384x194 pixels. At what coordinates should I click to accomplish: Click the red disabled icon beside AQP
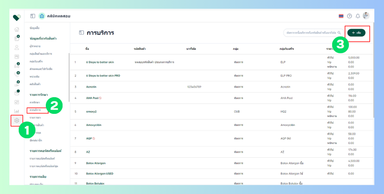(x=93, y=139)
